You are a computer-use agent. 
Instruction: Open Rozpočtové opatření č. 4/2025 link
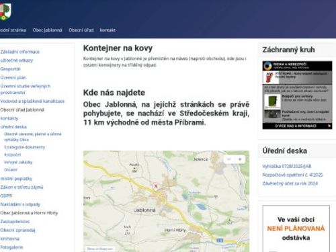point(292,175)
